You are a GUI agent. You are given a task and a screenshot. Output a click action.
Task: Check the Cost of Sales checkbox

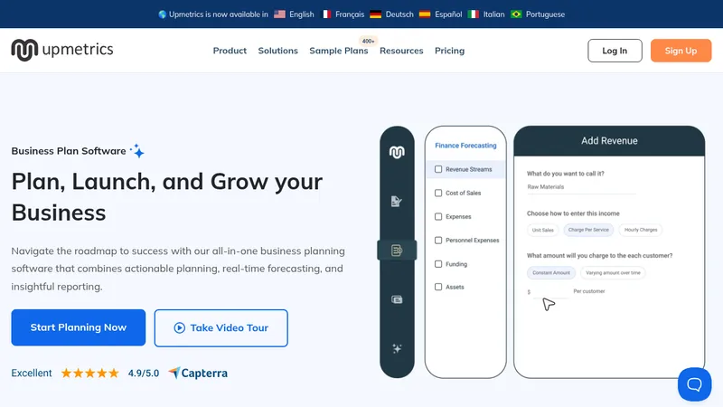click(438, 193)
